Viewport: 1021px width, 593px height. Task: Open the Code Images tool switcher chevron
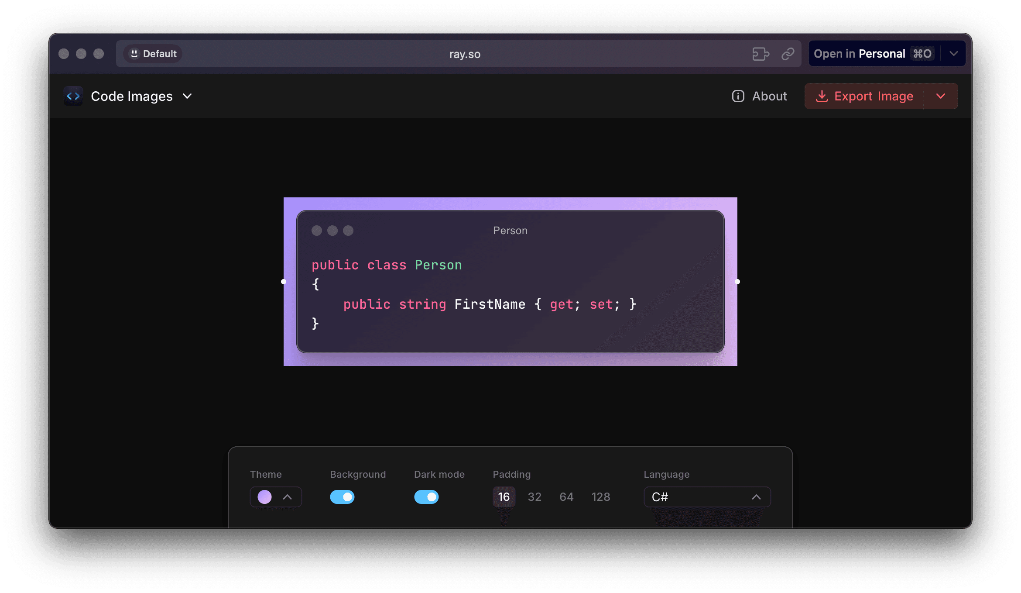click(x=187, y=96)
